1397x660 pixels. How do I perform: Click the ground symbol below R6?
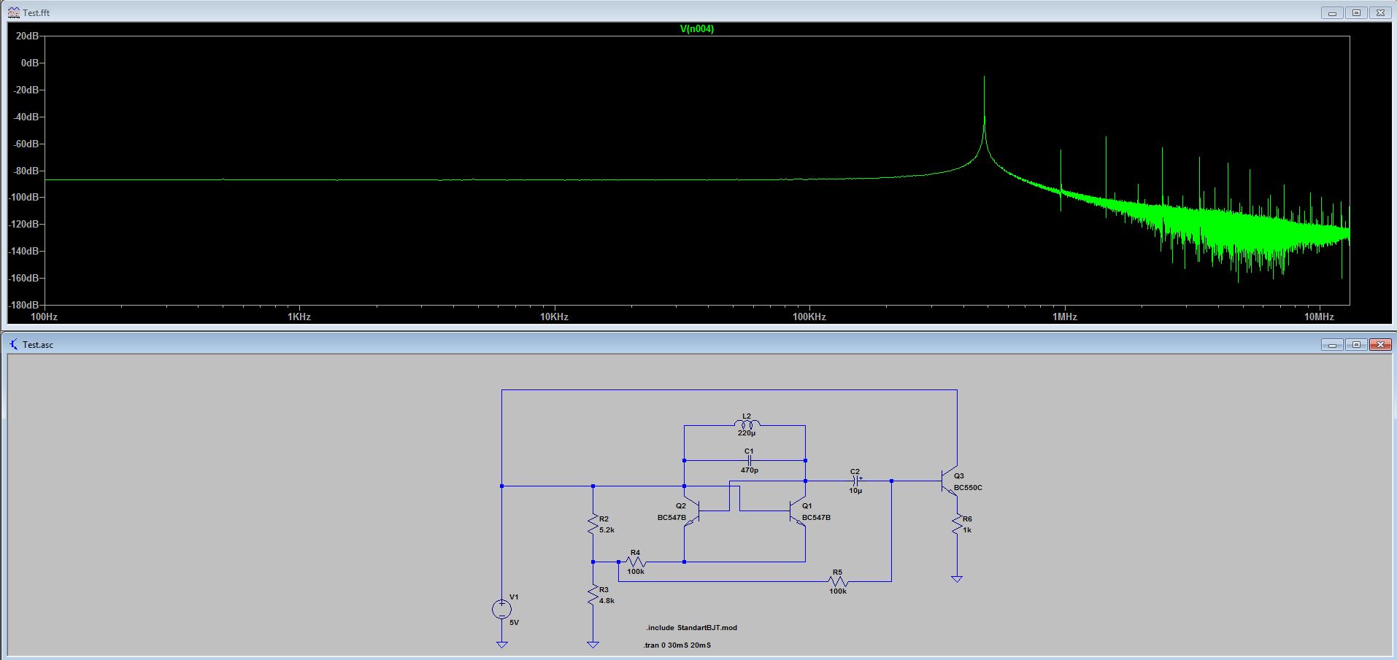[957, 579]
